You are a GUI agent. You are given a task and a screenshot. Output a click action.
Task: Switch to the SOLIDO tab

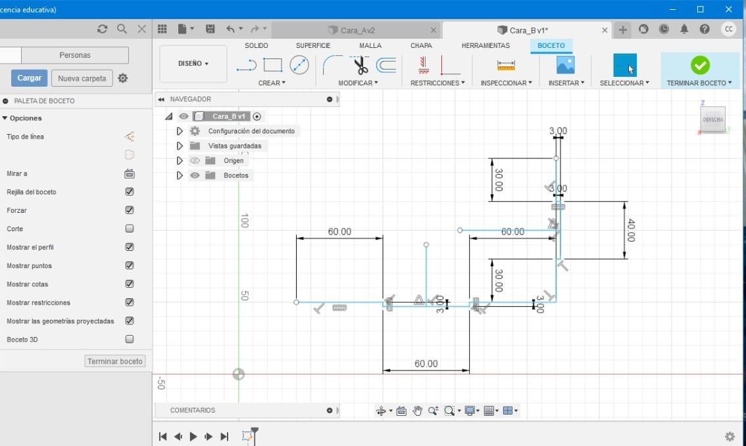[257, 45]
